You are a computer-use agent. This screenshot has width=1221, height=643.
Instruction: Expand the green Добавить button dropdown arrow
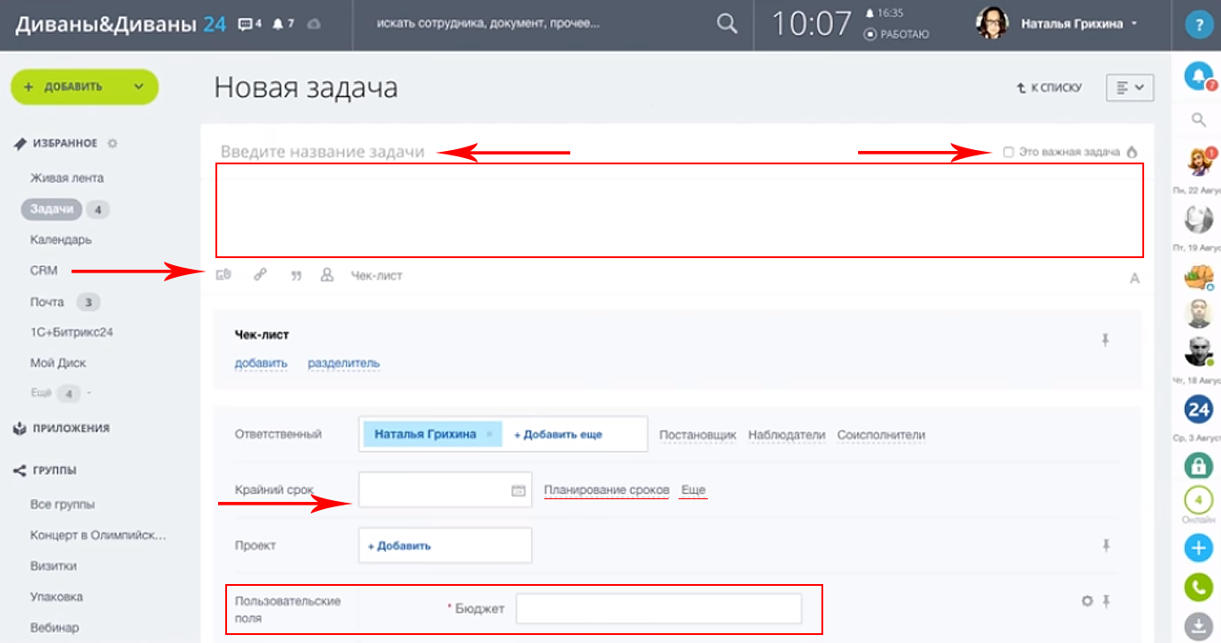click(x=139, y=87)
